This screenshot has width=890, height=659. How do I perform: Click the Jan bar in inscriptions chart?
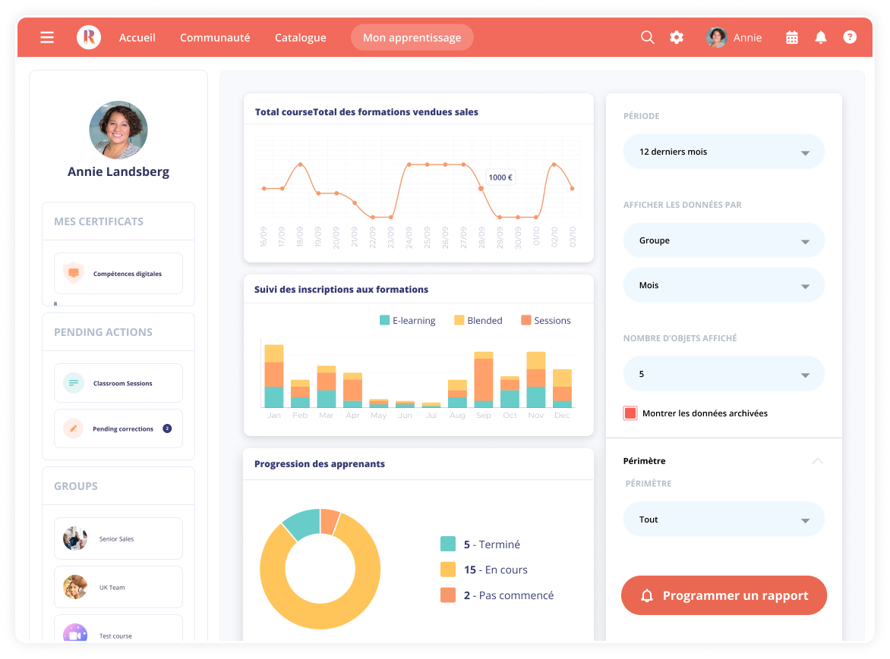point(274,376)
